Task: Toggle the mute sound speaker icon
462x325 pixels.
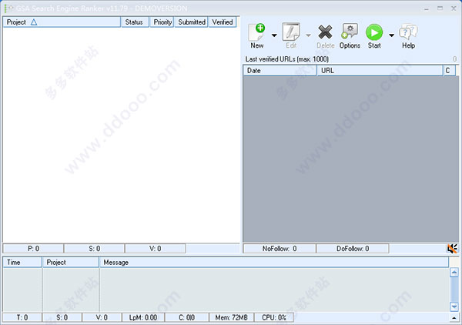Action: [x=452, y=249]
